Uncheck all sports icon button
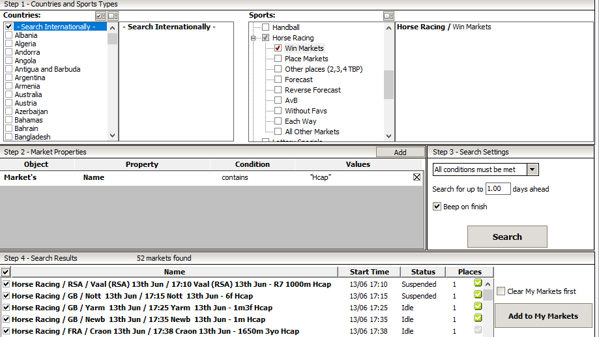The image size is (599, 337). point(388,16)
